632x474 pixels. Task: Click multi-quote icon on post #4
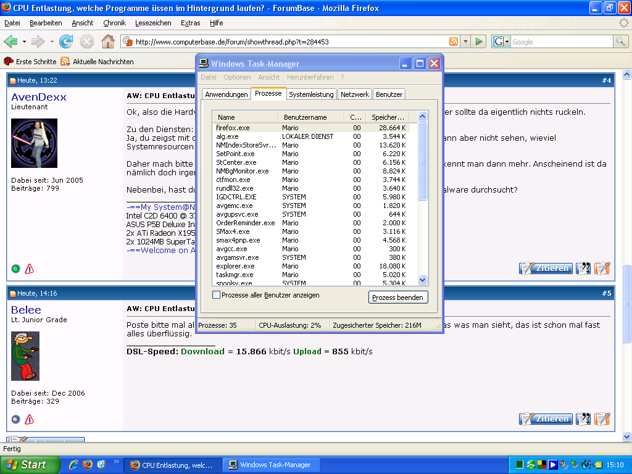[583, 268]
